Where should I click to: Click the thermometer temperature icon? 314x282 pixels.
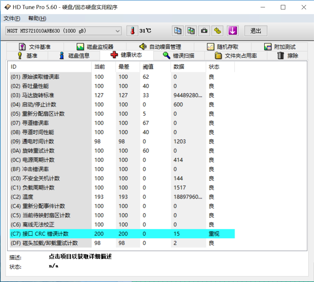tap(132, 31)
